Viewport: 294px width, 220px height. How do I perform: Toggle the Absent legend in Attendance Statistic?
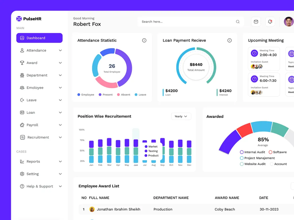(x=124, y=95)
